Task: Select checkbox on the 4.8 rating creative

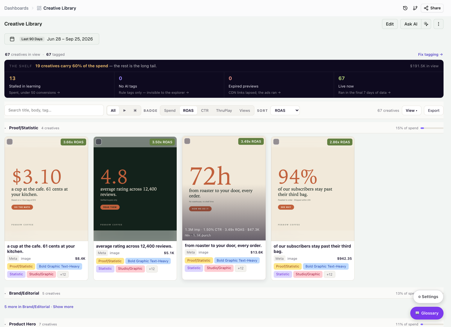Action: (99, 142)
